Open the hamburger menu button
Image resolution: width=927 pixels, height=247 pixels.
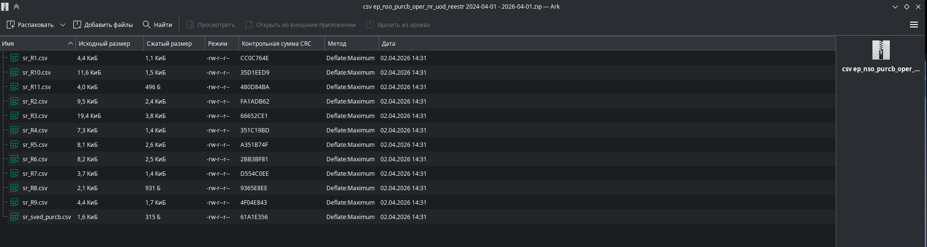(x=913, y=25)
